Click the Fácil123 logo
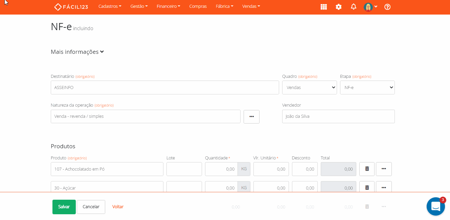 [x=71, y=7]
